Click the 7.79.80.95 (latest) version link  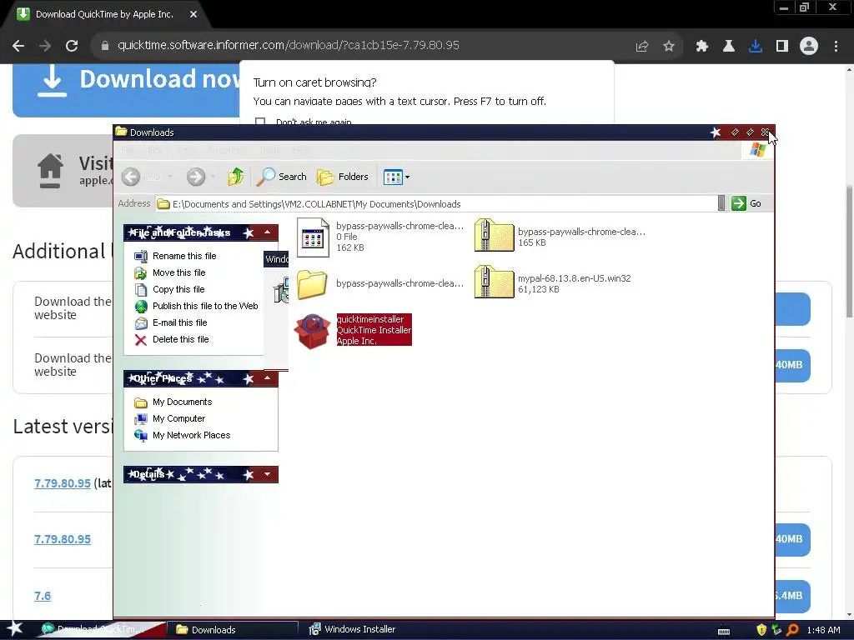[x=62, y=483]
